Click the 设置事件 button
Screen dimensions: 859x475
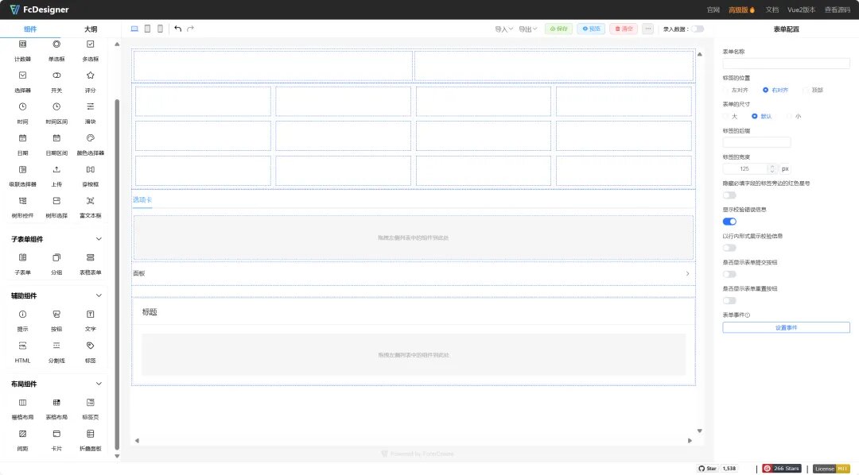[x=786, y=327]
